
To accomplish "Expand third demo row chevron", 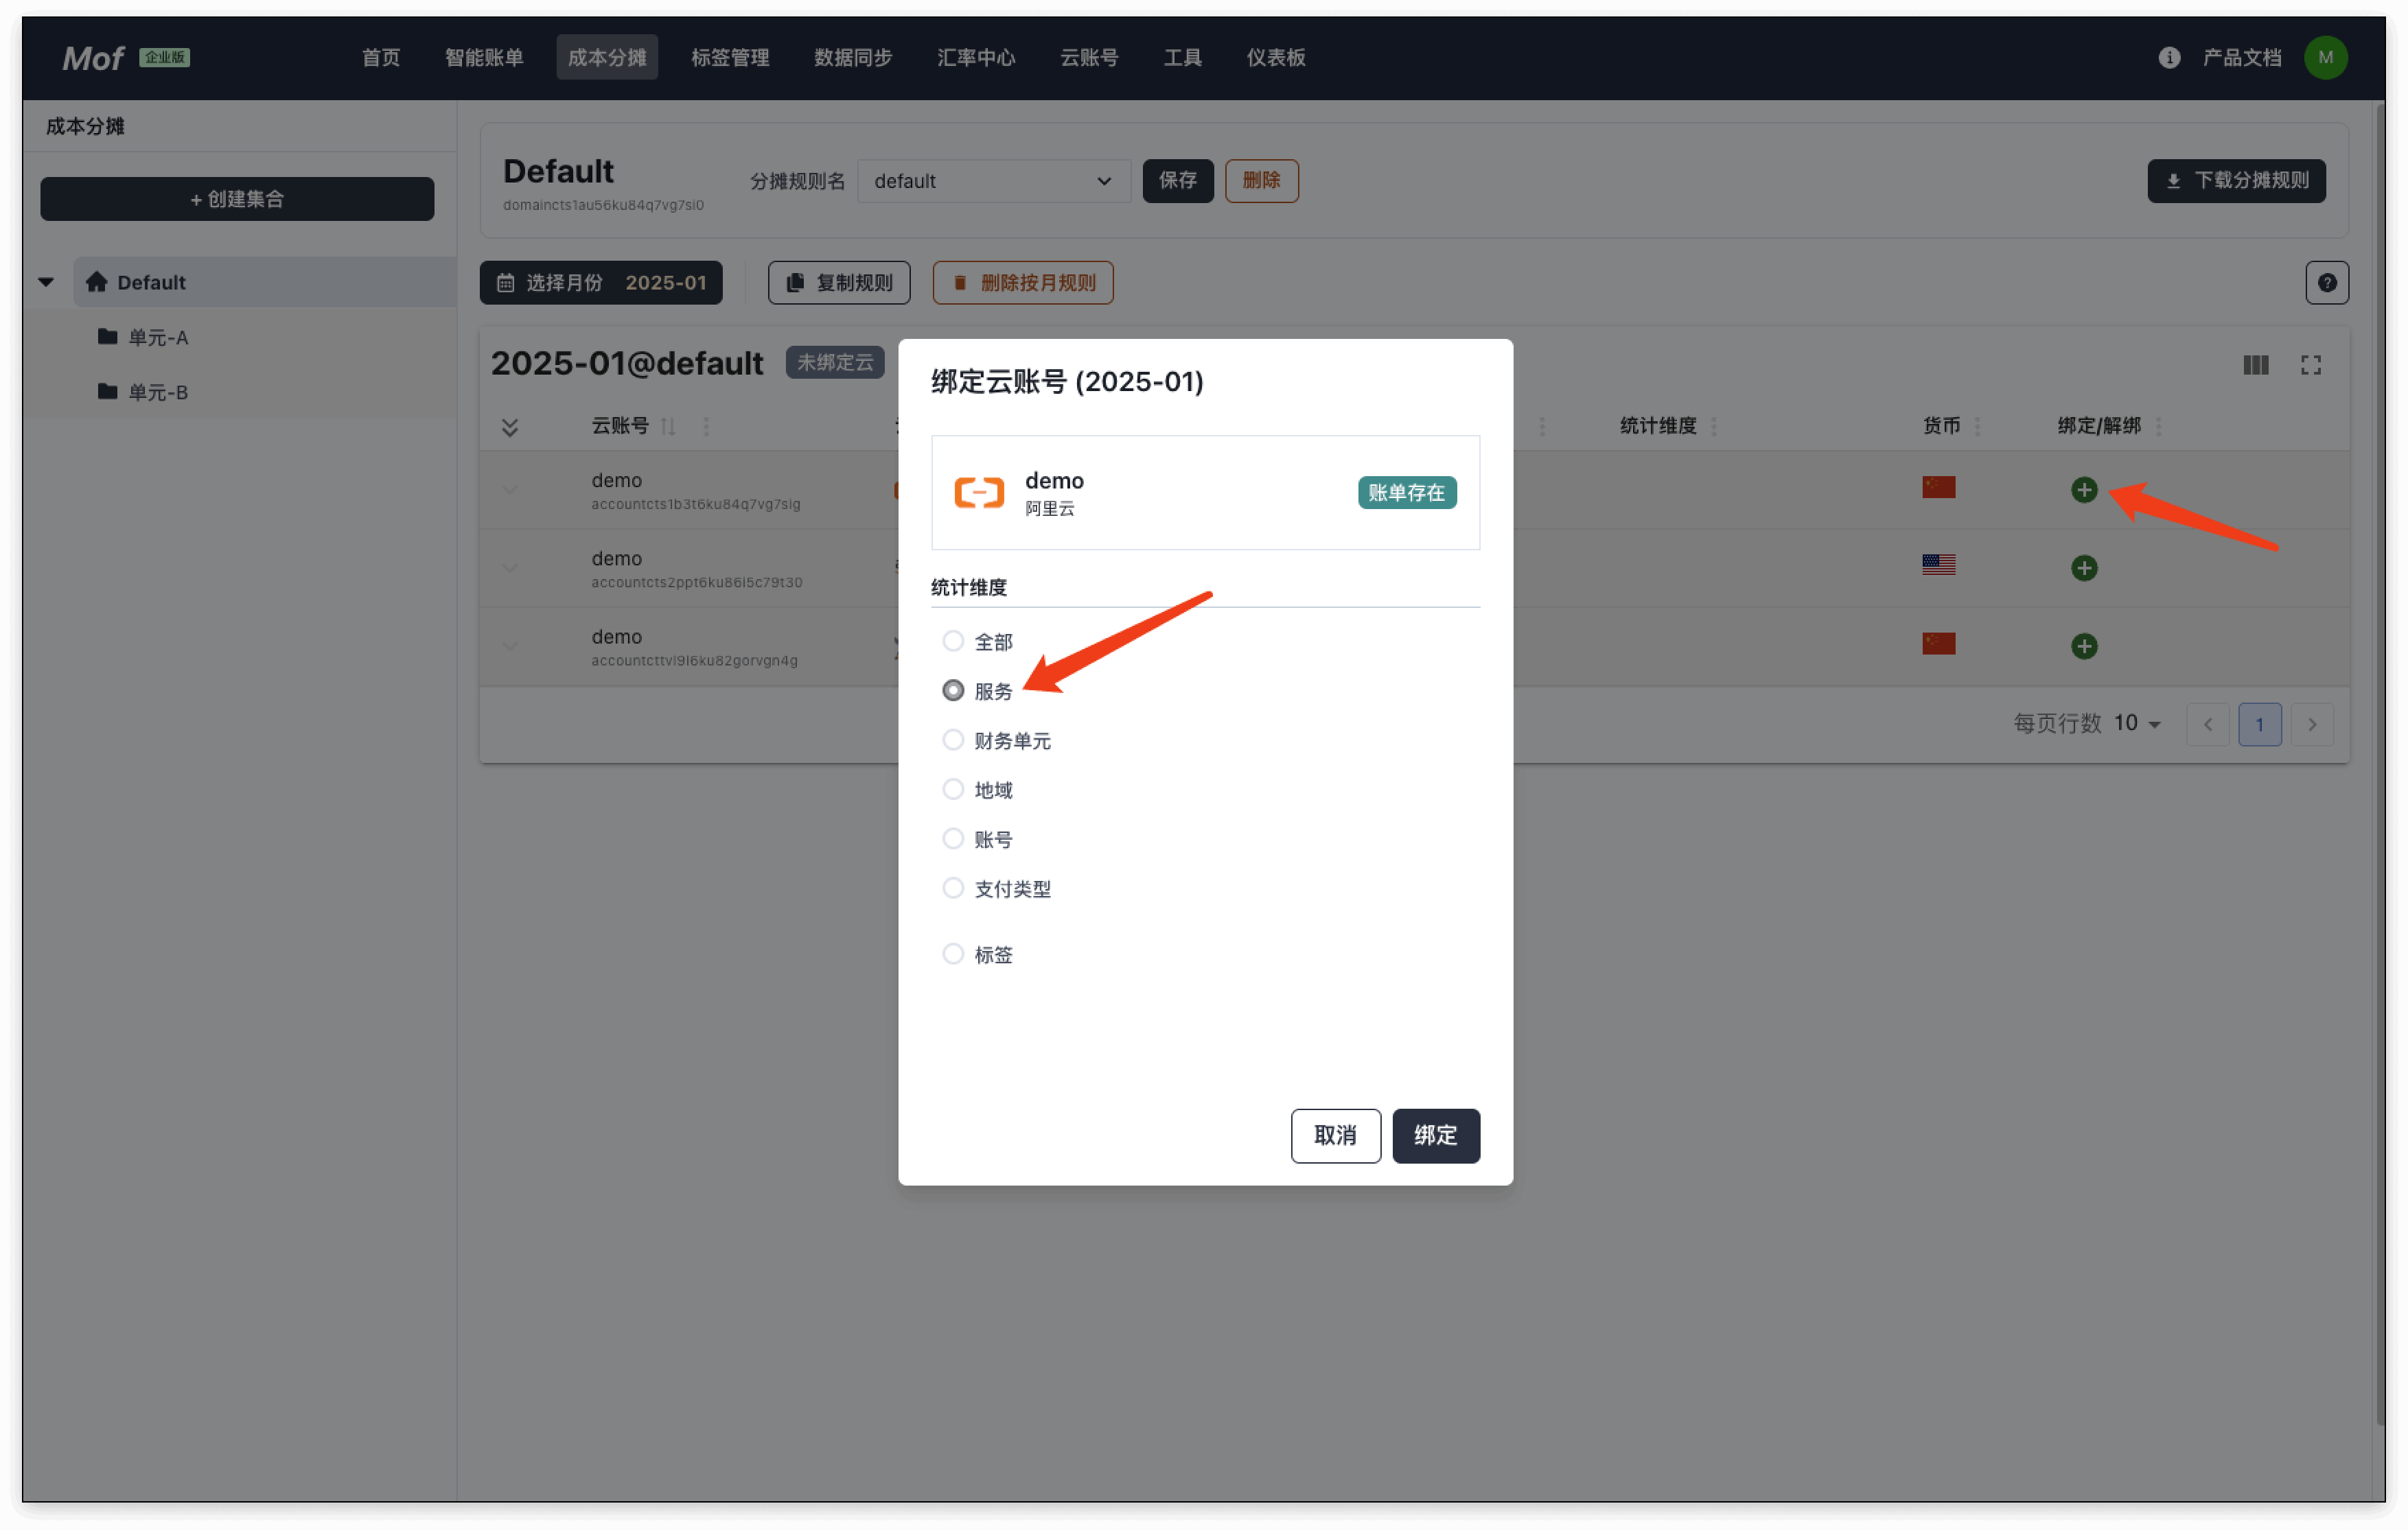I will [509, 646].
